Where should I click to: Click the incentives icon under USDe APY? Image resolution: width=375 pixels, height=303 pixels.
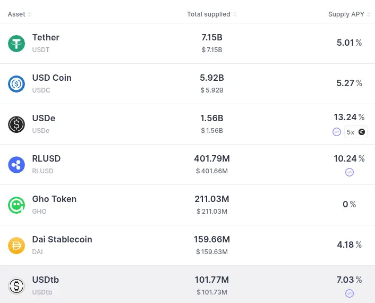pyautogui.click(x=336, y=132)
